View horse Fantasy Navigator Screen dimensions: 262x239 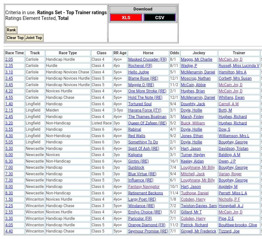[x=144, y=187]
